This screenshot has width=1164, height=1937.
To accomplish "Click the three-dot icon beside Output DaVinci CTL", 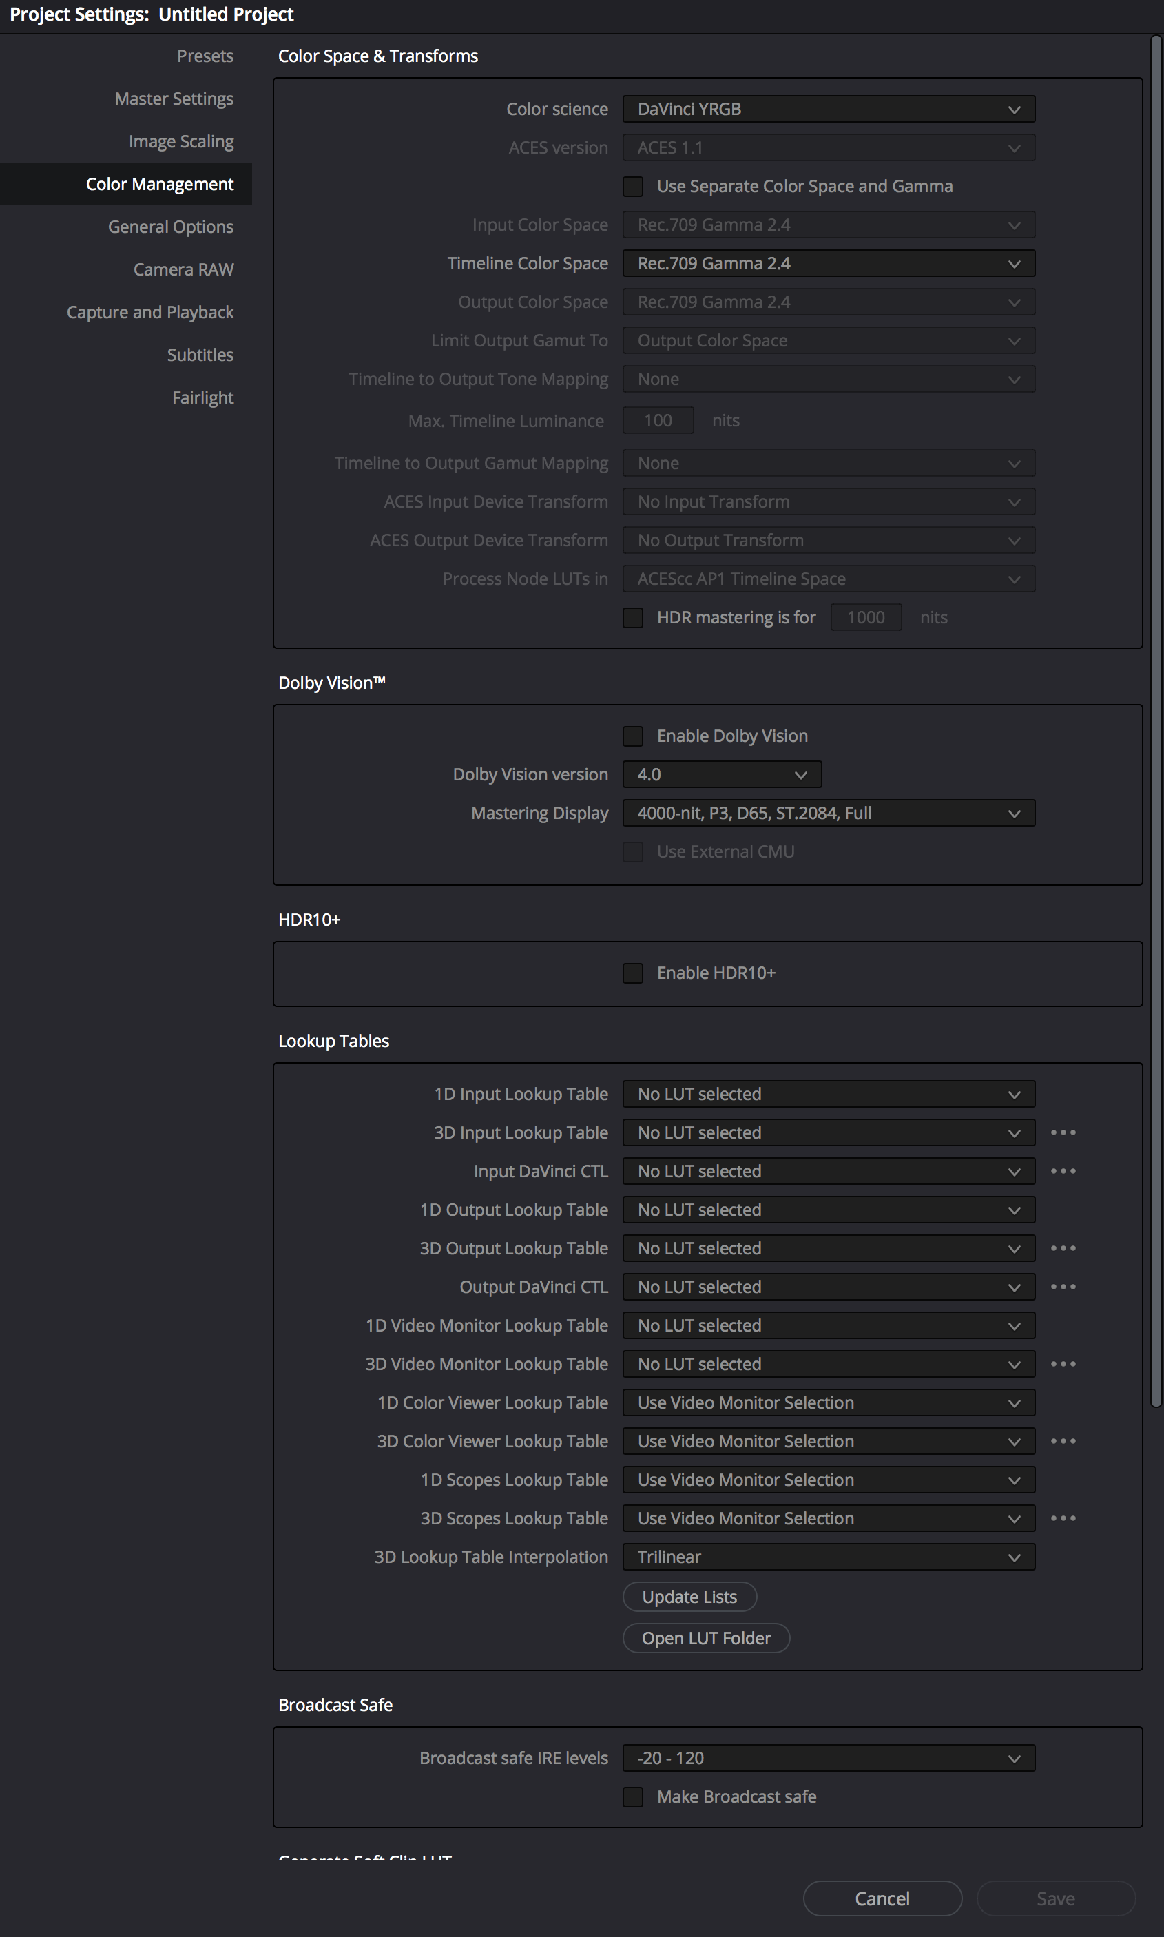I will pos(1063,1287).
